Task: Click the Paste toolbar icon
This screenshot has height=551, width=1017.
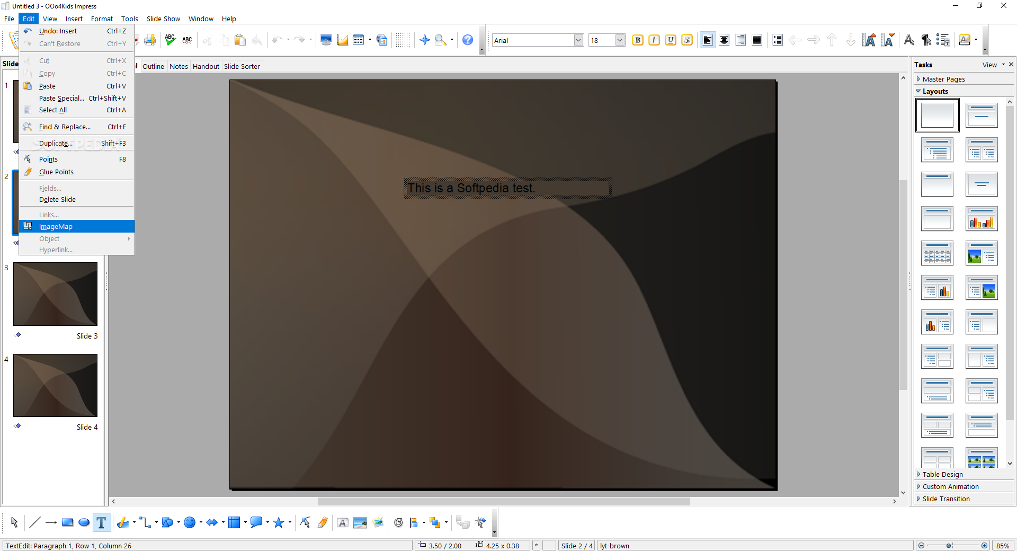Action: coord(240,40)
